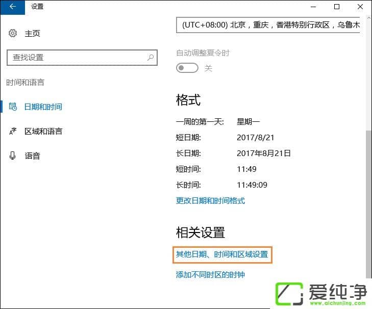Go to the 语音 text label in sidebar
Viewport: 372px width, 309px height.
(32, 156)
